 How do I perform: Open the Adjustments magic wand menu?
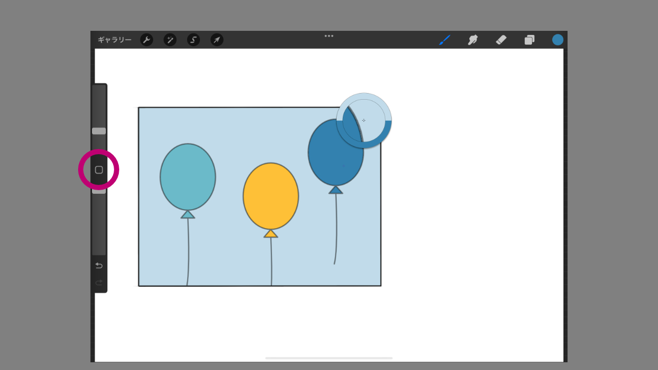(170, 40)
